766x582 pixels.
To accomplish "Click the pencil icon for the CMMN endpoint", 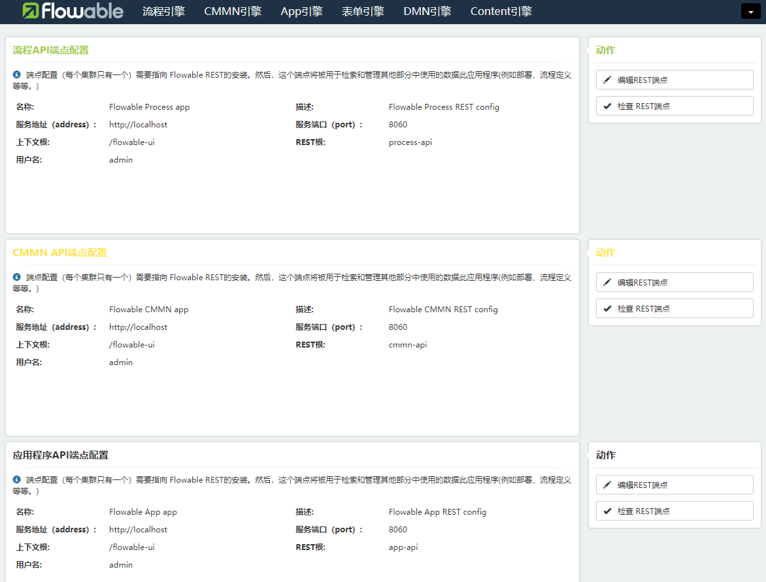I will tap(607, 282).
